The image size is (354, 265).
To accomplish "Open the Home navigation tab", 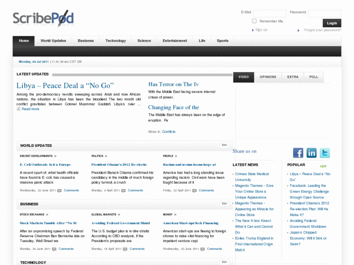I will pyautogui.click(x=24, y=41).
